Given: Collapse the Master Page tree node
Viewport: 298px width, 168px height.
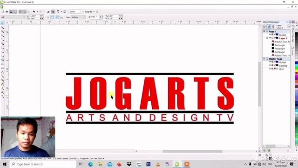Looking at the screenshot, I should (264, 59).
